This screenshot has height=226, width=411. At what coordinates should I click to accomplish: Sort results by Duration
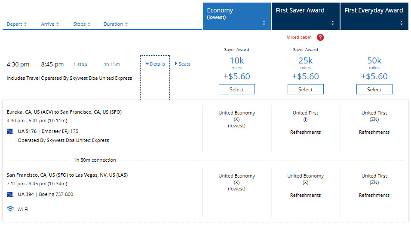click(116, 24)
